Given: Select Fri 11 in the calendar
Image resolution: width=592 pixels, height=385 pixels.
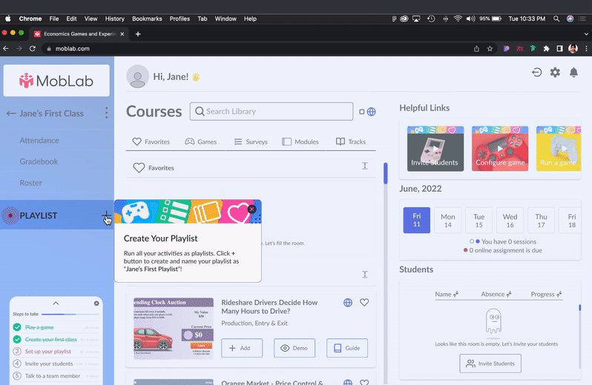Looking at the screenshot, I should 416,220.
